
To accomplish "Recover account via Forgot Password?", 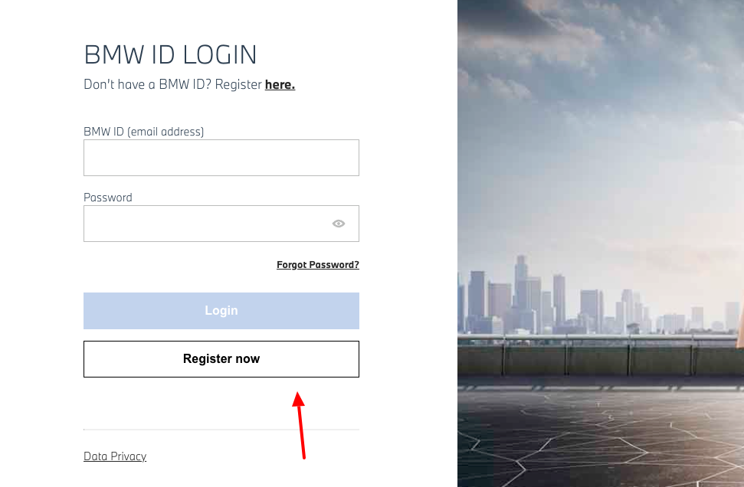I will point(317,264).
